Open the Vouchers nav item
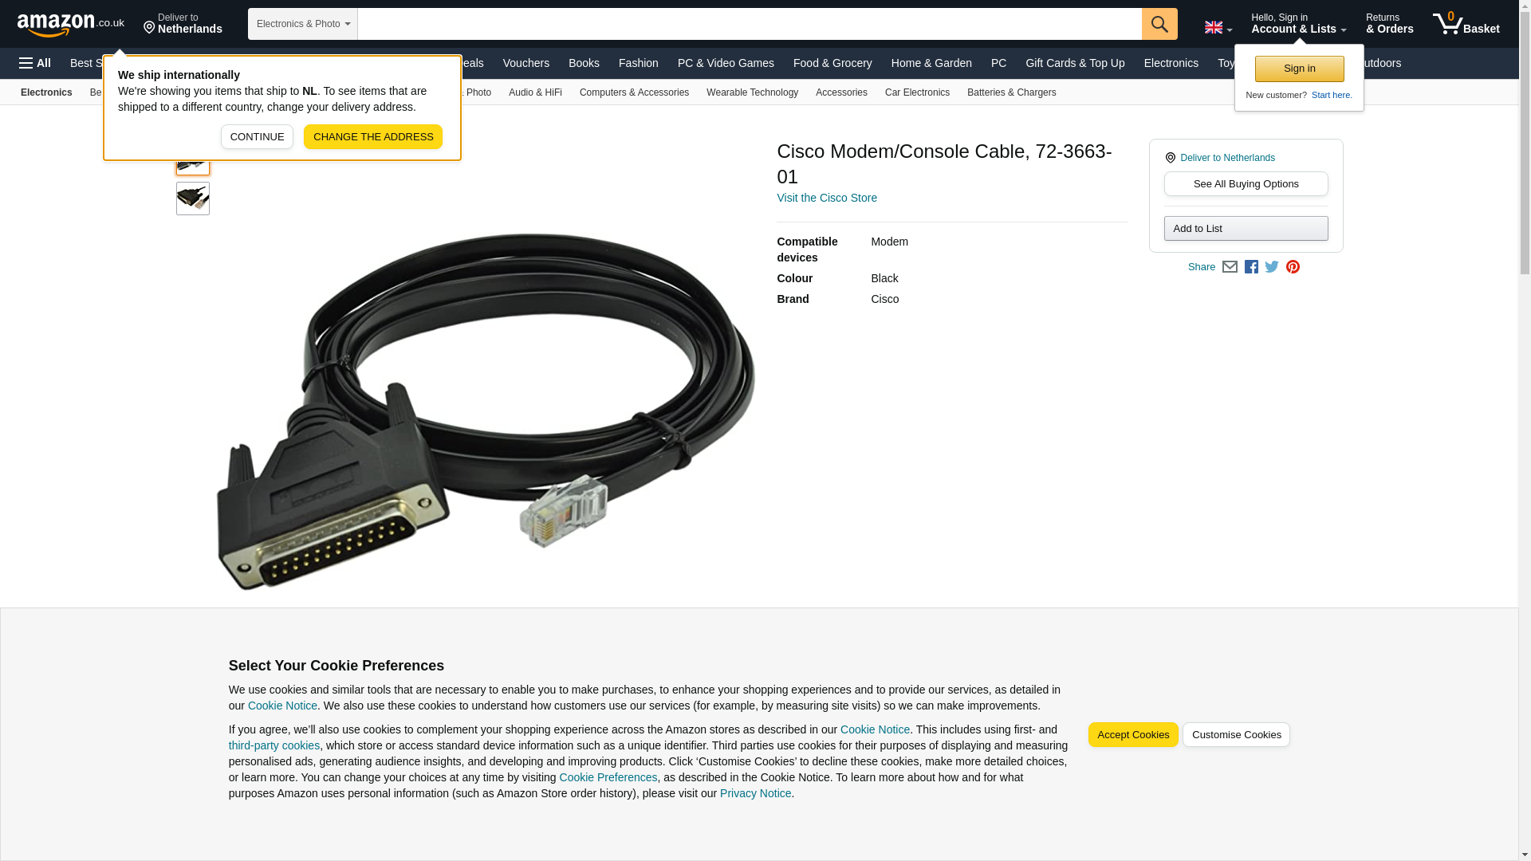 point(526,63)
